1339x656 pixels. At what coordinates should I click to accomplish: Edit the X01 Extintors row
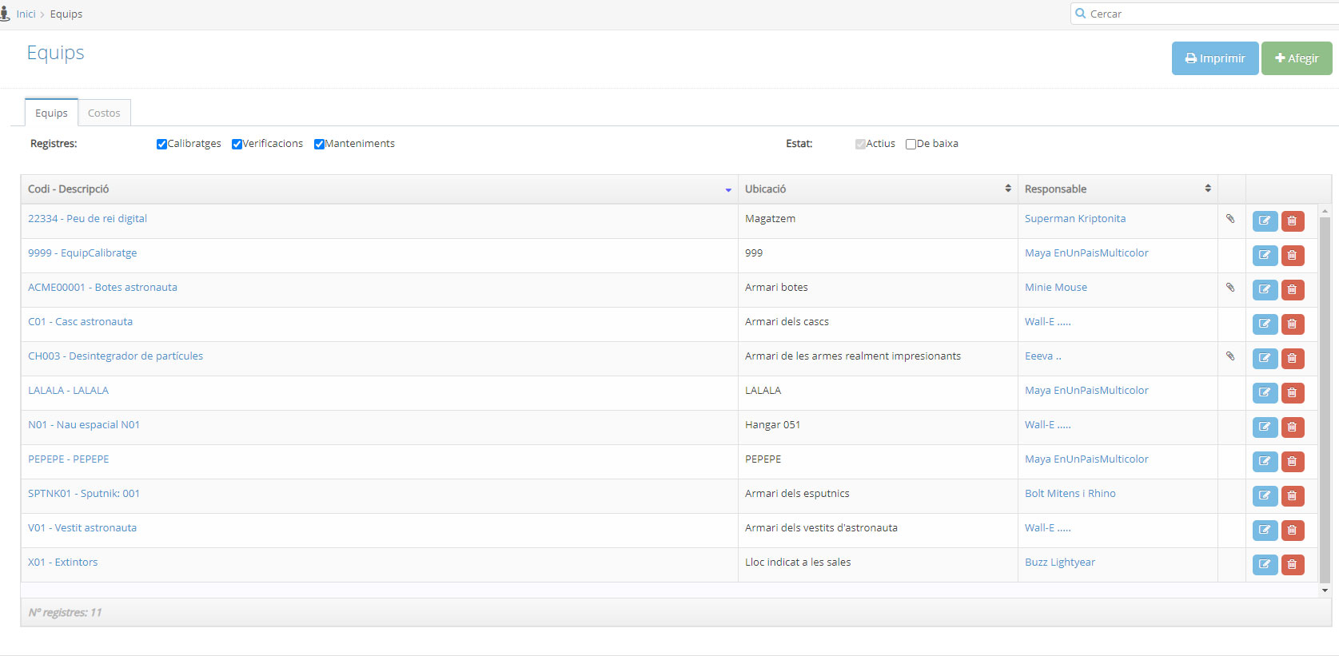1265,565
